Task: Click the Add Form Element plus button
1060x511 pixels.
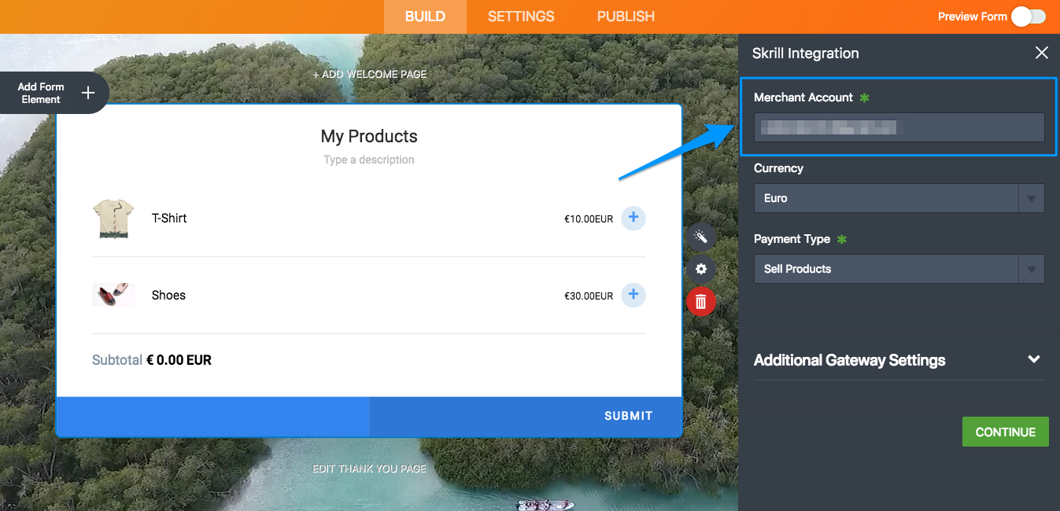Action: click(88, 93)
